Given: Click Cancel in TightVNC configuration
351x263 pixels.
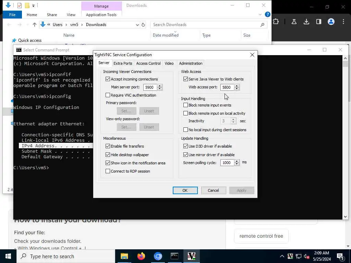Looking at the screenshot, I should (213, 190).
